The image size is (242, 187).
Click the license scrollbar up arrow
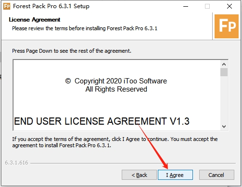click(224, 64)
